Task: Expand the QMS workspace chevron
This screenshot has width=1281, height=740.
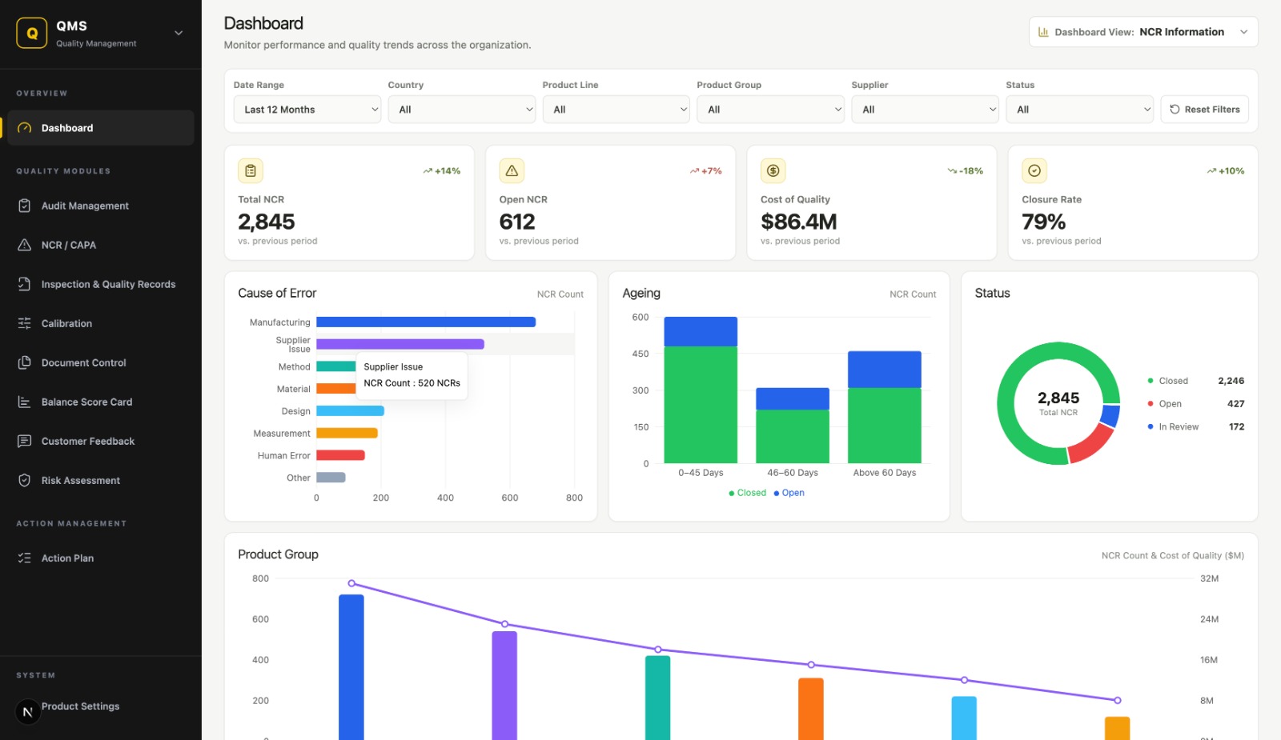Action: tap(179, 33)
